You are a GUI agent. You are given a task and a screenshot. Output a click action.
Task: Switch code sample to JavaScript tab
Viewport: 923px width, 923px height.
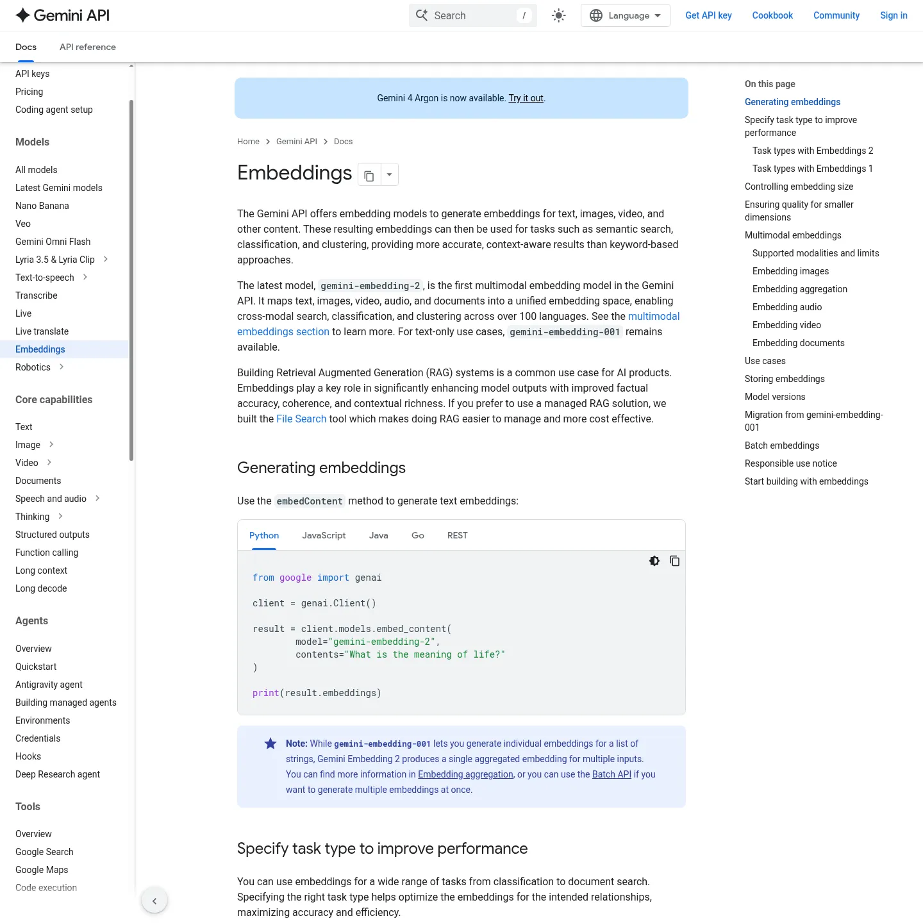(x=324, y=535)
